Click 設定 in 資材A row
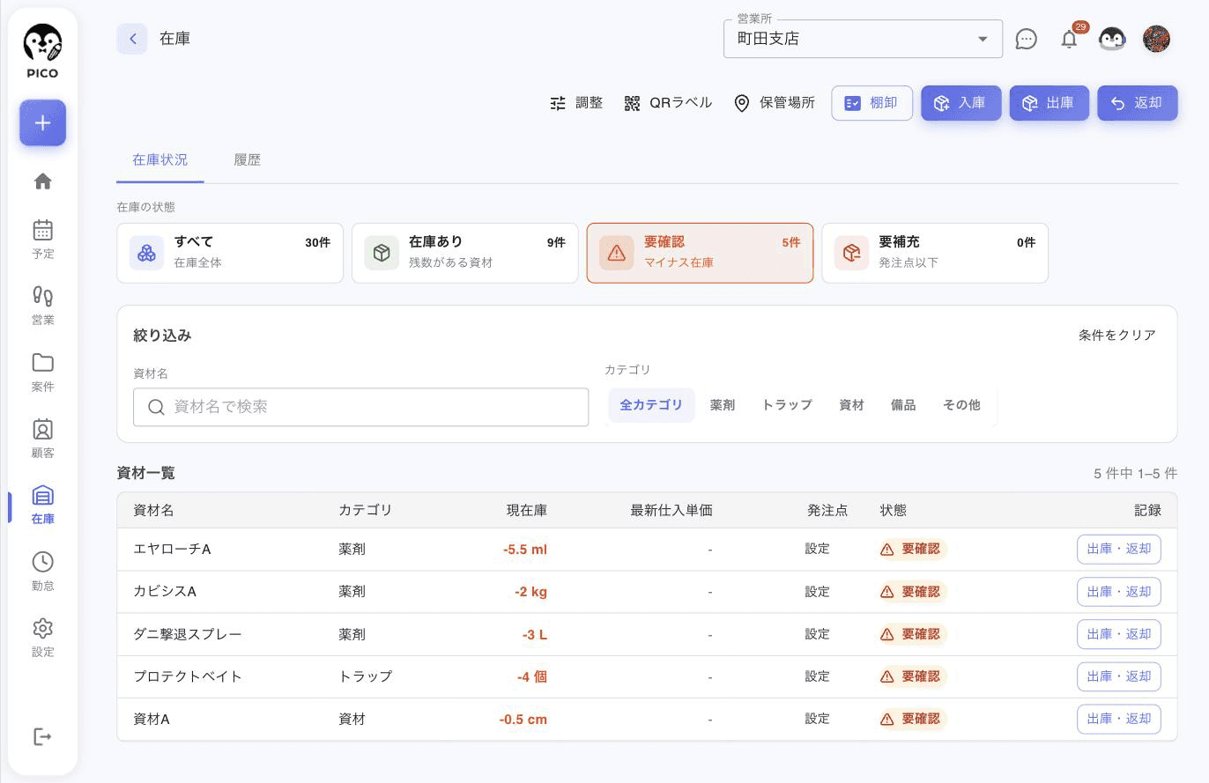 [817, 719]
